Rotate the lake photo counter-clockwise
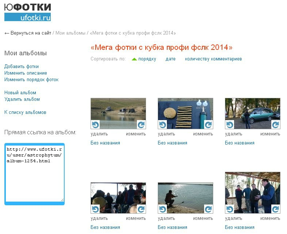The width and height of the screenshot is (287, 234). click(x=95, y=125)
